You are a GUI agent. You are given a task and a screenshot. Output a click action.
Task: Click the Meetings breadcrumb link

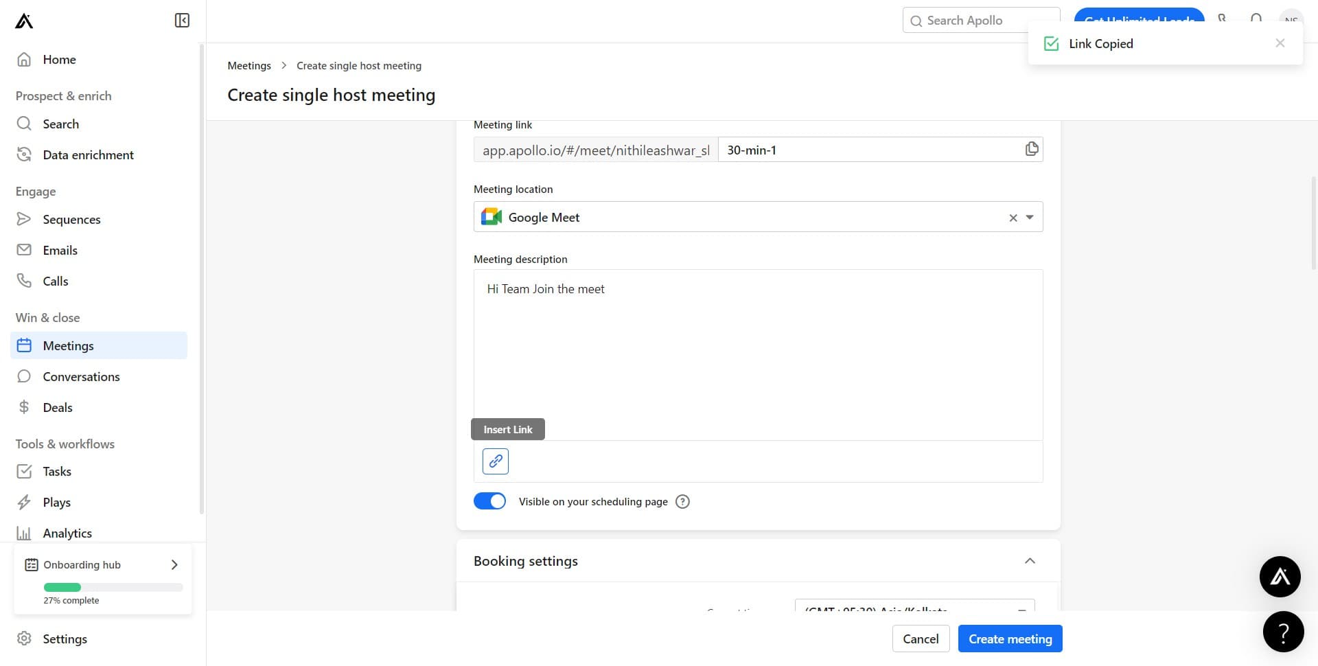point(249,66)
